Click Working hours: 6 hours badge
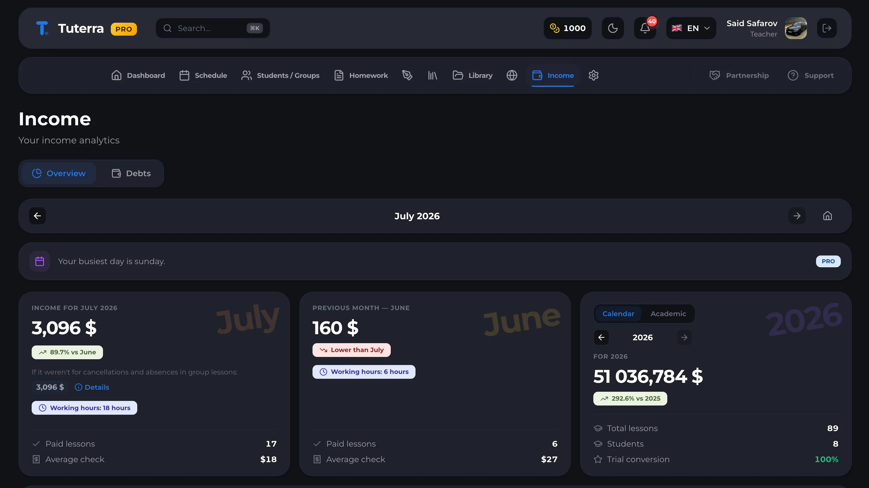This screenshot has width=869, height=488. click(364, 372)
